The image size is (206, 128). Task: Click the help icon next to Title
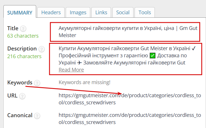pyautogui.click(x=23, y=29)
